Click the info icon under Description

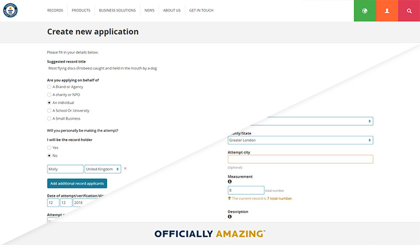coord(230,217)
